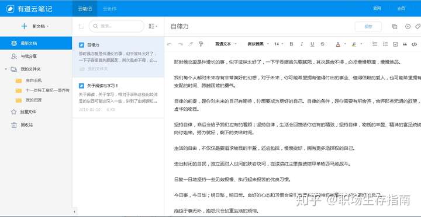Apply Italic formatting

[x=302, y=44]
